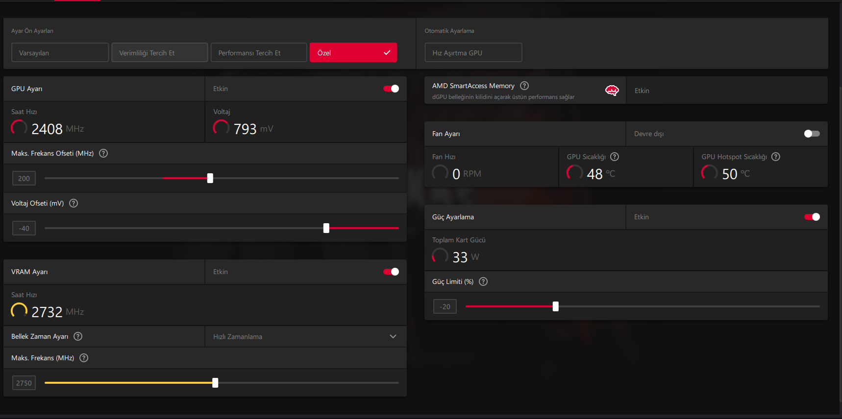Image resolution: width=842 pixels, height=419 pixels.
Task: Click the Güç Limiti slider handle
Action: tap(556, 306)
